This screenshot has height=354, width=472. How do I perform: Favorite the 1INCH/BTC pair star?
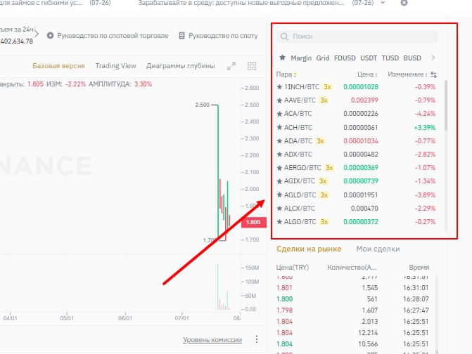click(280, 87)
